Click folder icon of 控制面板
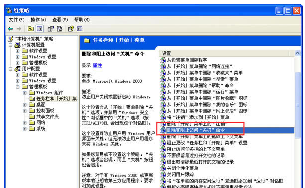Image resolution: width=305 pixels, height=188 pixels. 32,111
